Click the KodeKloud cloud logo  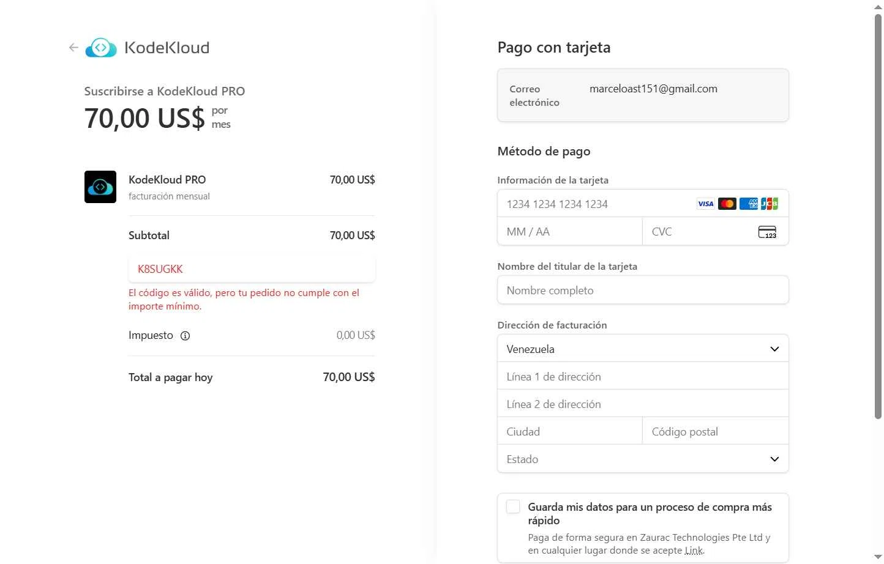point(101,48)
